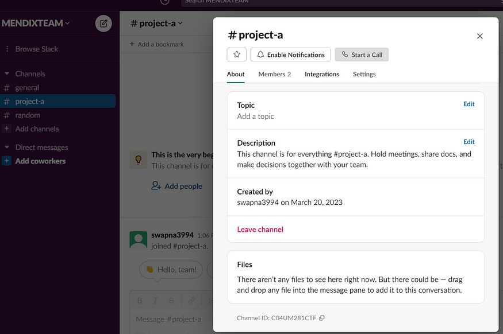Select the project-a channel in sidebar
The width and height of the screenshot is (503, 334).
(57, 101)
